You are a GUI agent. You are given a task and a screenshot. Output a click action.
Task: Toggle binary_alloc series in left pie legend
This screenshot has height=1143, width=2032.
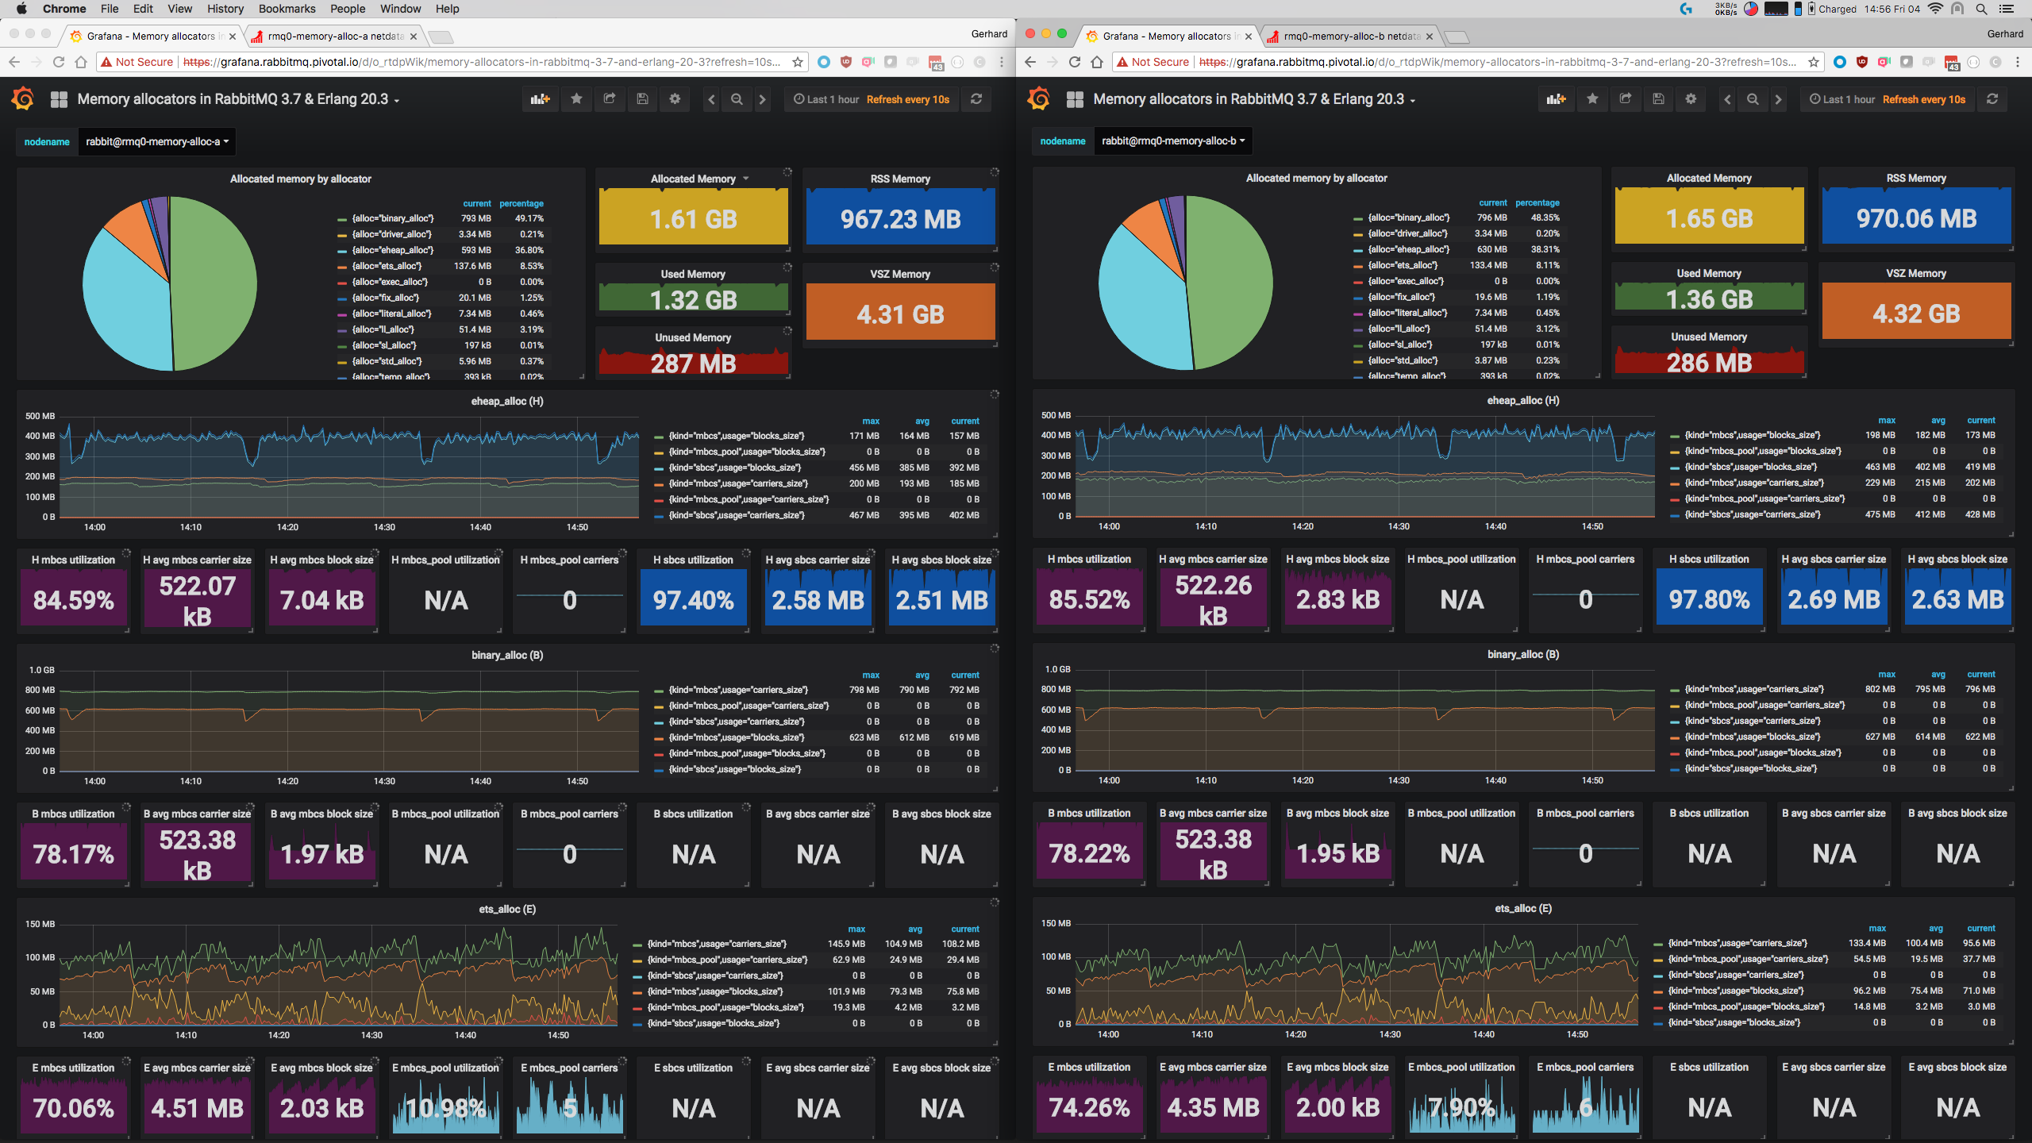pos(393,218)
